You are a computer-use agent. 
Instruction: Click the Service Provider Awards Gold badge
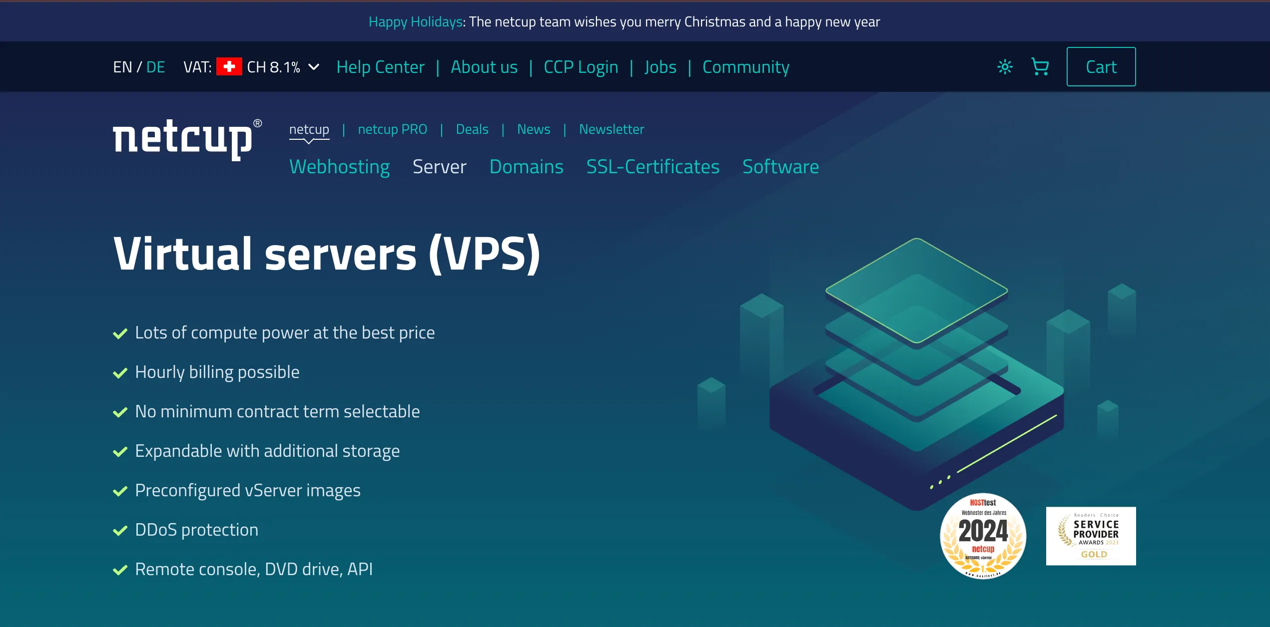[x=1091, y=536]
